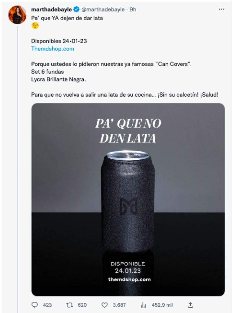Click the reply speech bubble icon
The width and height of the screenshot is (232, 313).
click(35, 305)
